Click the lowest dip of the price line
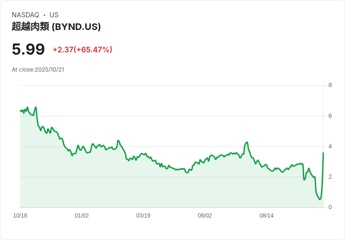The image size is (345, 240). point(320,200)
